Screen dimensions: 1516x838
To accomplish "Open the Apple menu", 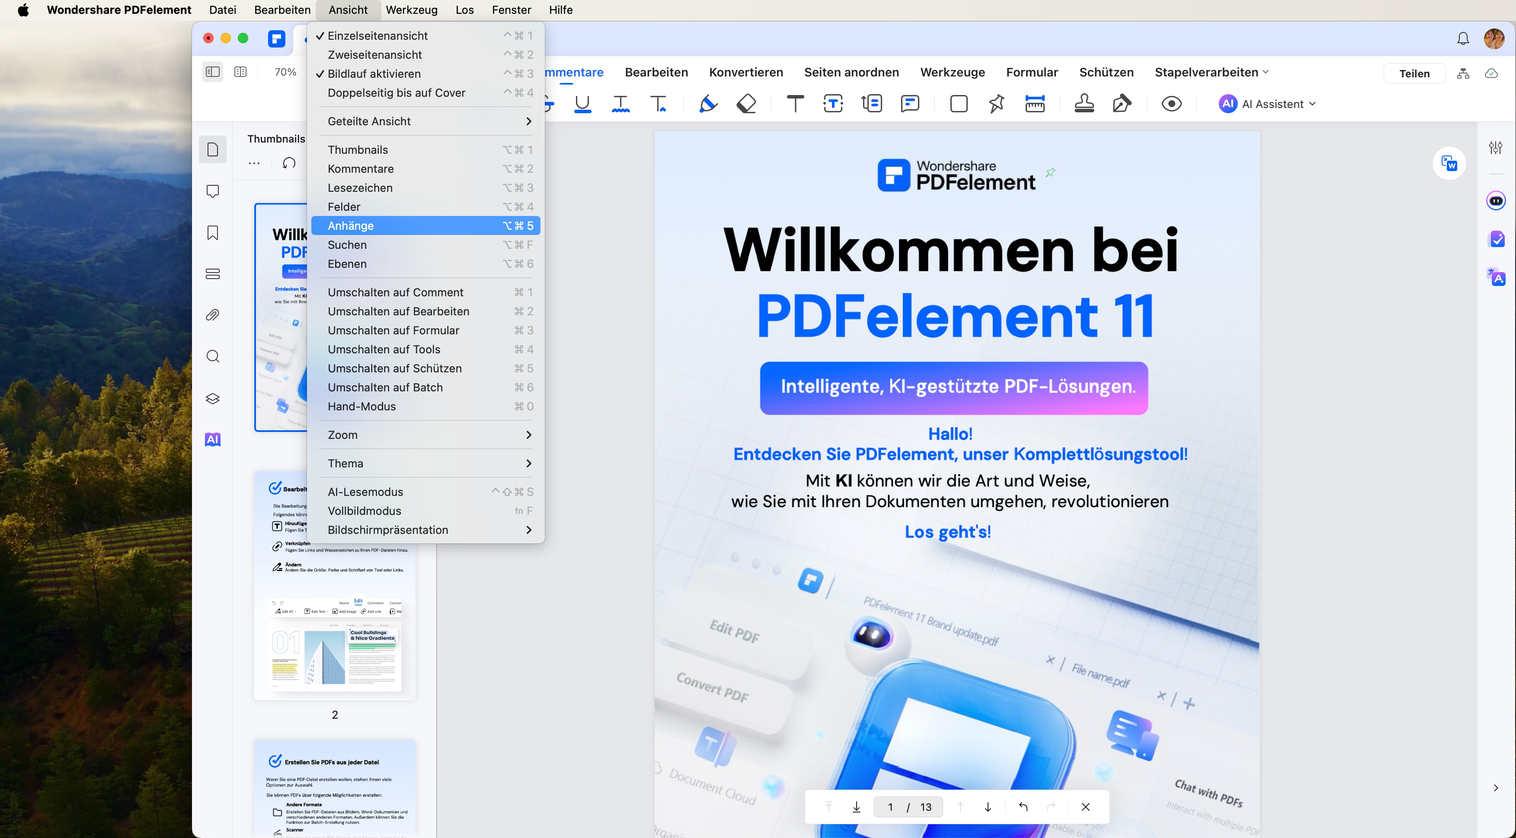I will 23,10.
